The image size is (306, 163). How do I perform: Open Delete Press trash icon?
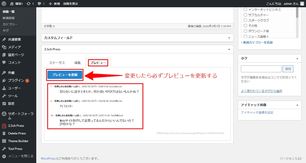pos(4,133)
